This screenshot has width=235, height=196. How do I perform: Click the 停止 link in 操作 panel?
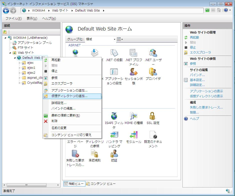coord(193,47)
